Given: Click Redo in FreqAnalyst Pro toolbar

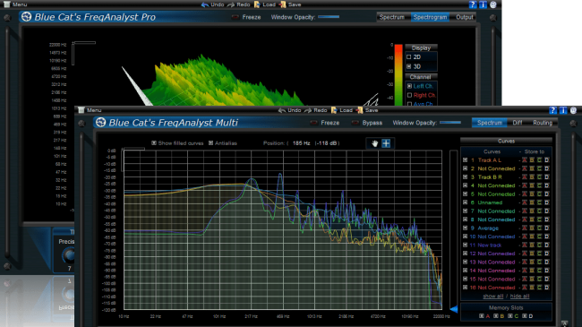Looking at the screenshot, I should 239,4.
